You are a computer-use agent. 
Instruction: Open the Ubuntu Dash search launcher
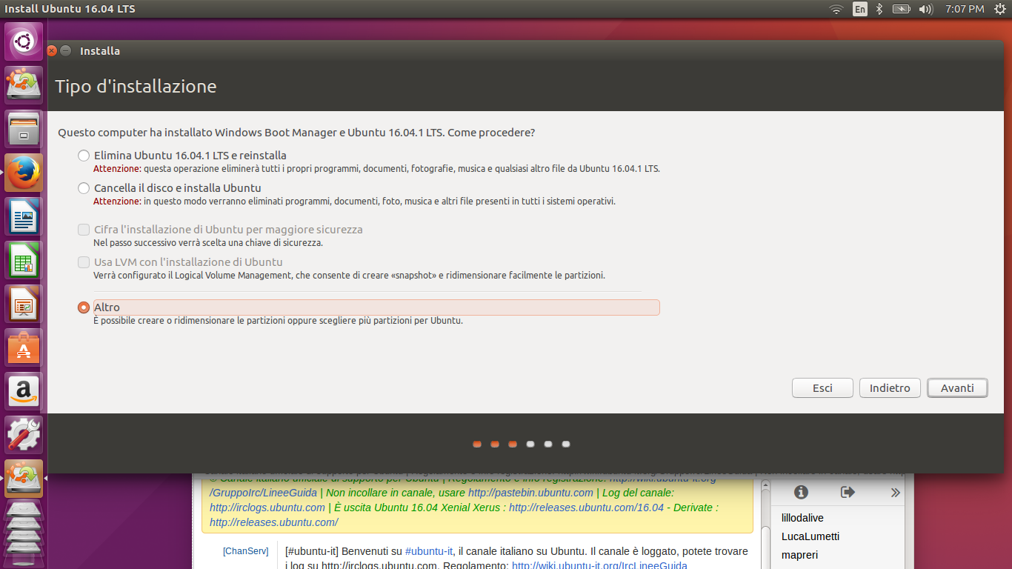(24, 41)
